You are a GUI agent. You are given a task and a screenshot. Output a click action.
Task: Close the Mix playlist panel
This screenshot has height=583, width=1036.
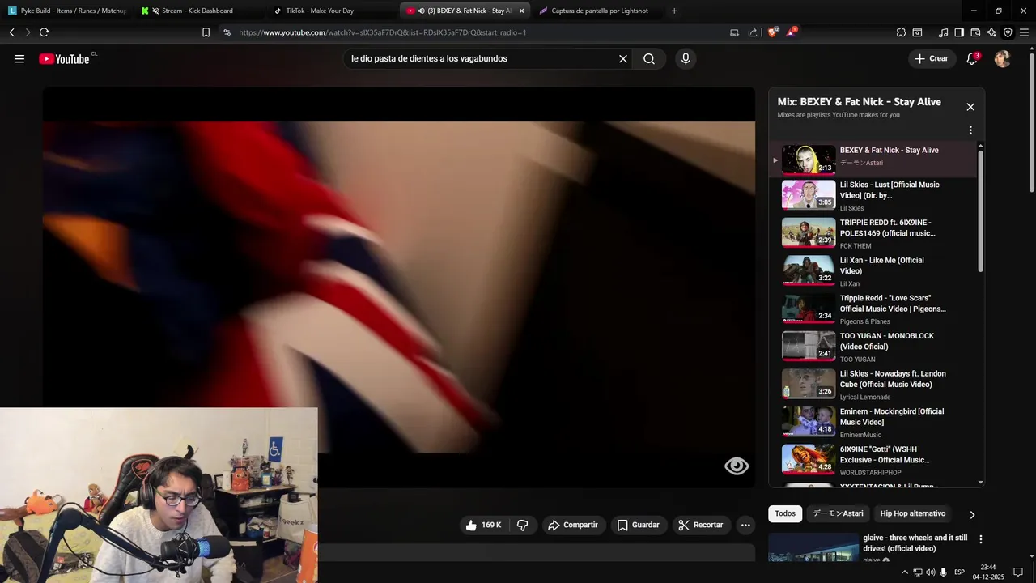(x=970, y=107)
